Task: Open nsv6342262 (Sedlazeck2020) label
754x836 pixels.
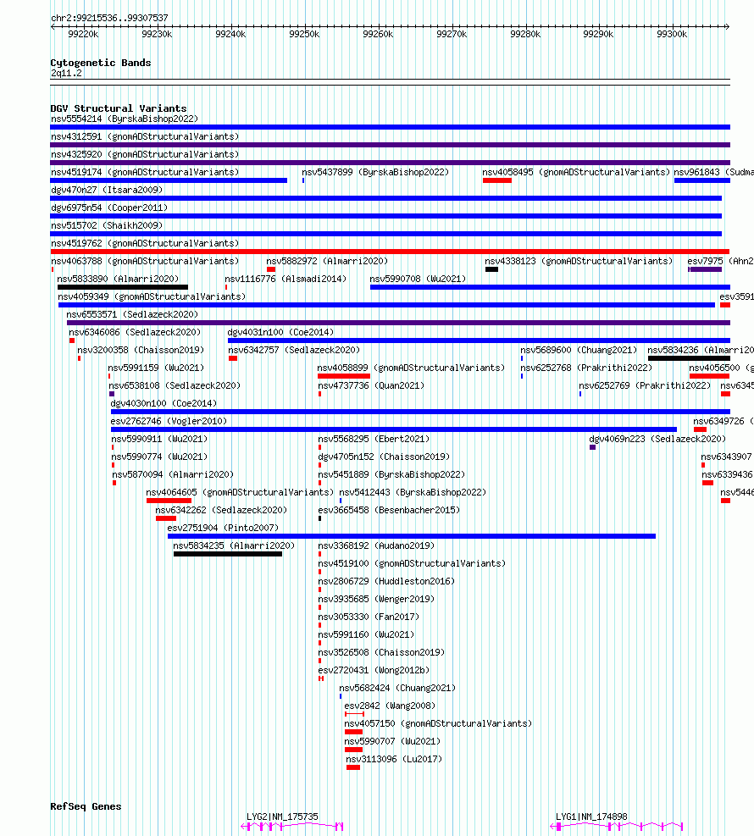Action: coord(221,510)
